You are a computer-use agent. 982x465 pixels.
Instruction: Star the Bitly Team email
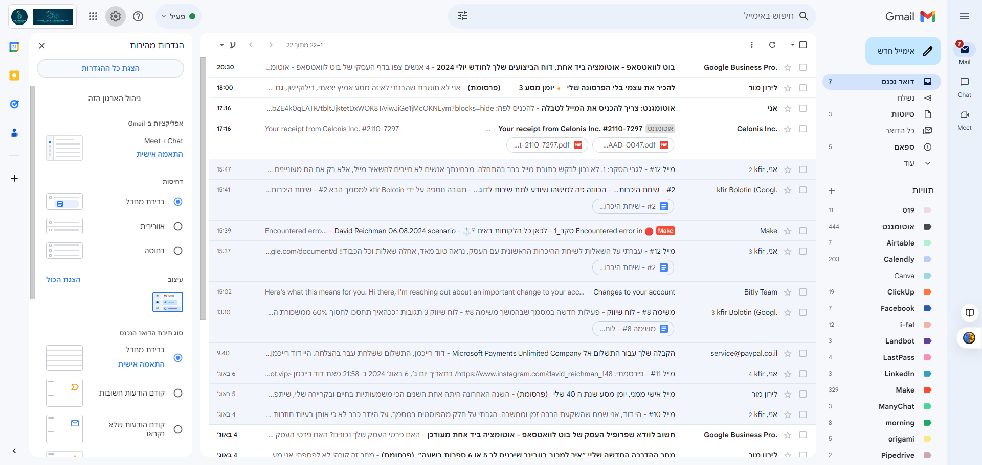(x=788, y=292)
